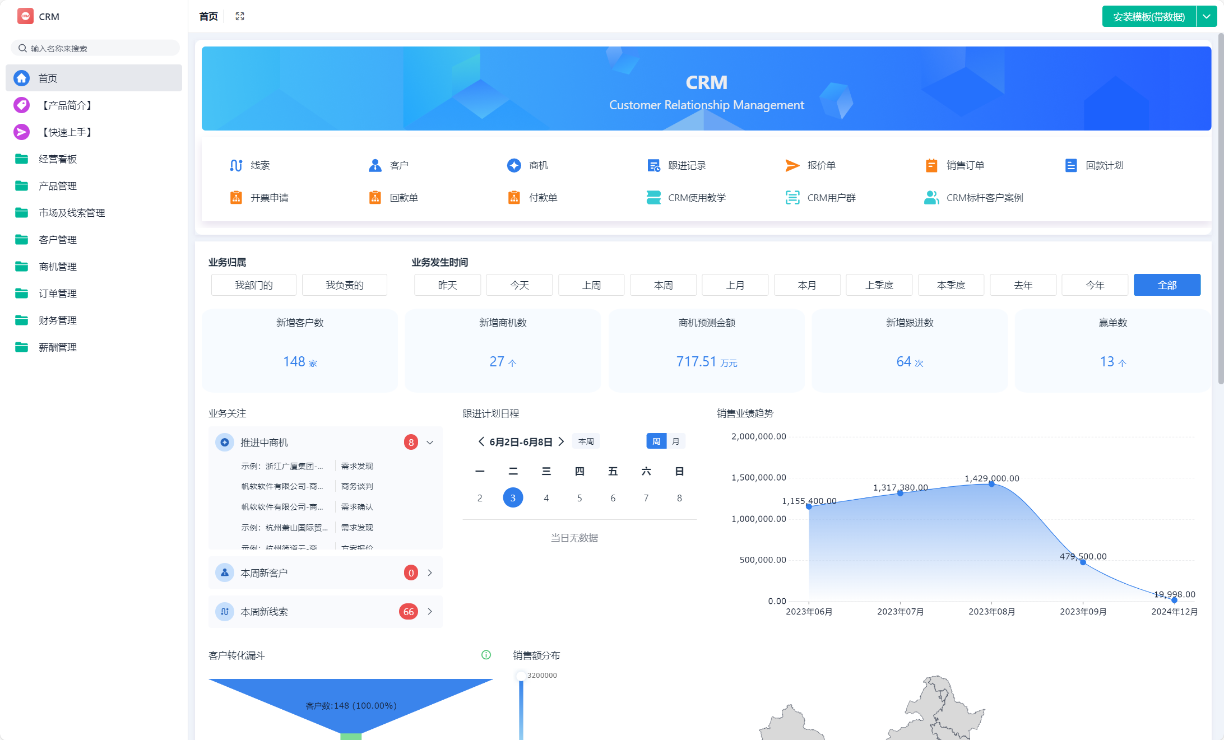Select the 我负责的 business ownership filter
The width and height of the screenshot is (1224, 740).
[344, 285]
